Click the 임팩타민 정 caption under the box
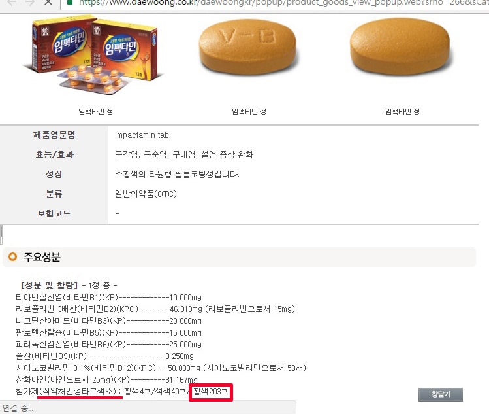 [x=95, y=112]
